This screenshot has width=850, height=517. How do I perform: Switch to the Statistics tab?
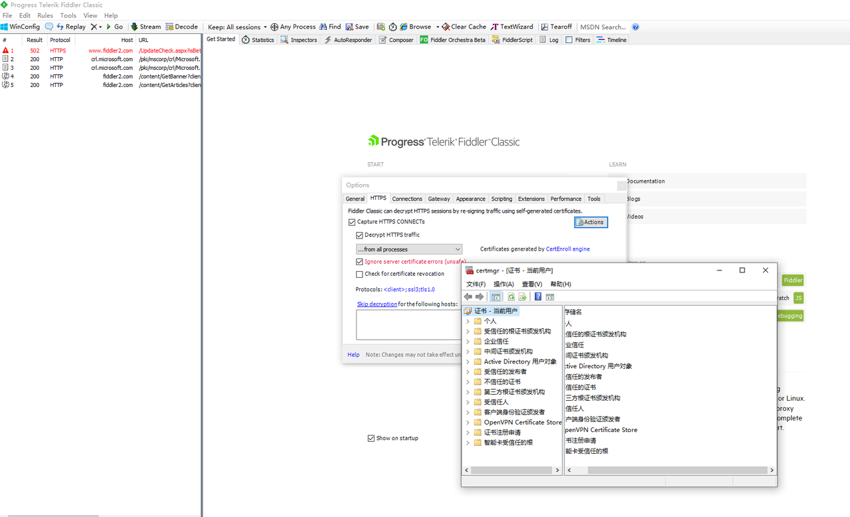pos(258,40)
